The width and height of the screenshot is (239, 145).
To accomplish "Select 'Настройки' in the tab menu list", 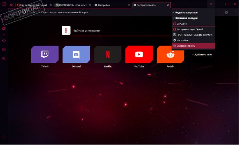I will [193, 40].
